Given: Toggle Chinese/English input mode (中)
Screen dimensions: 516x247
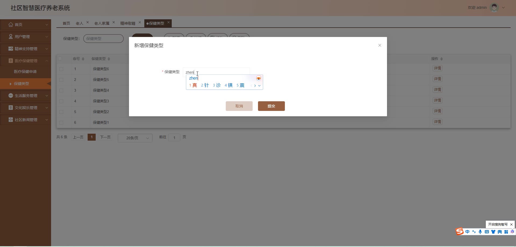Looking at the screenshot, I should (x=467, y=232).
